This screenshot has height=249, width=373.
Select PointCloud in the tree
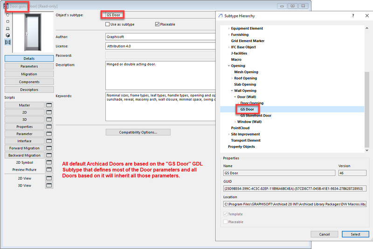pos(240,128)
